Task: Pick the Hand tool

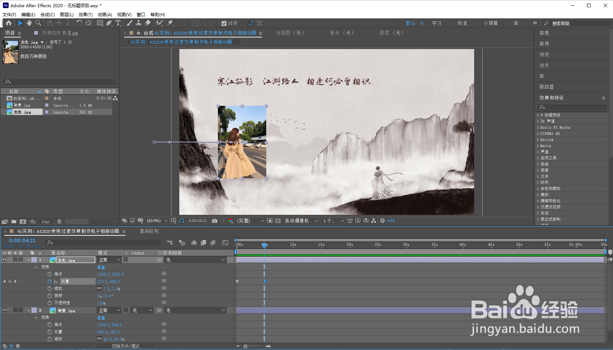Action: pyautogui.click(x=29, y=23)
